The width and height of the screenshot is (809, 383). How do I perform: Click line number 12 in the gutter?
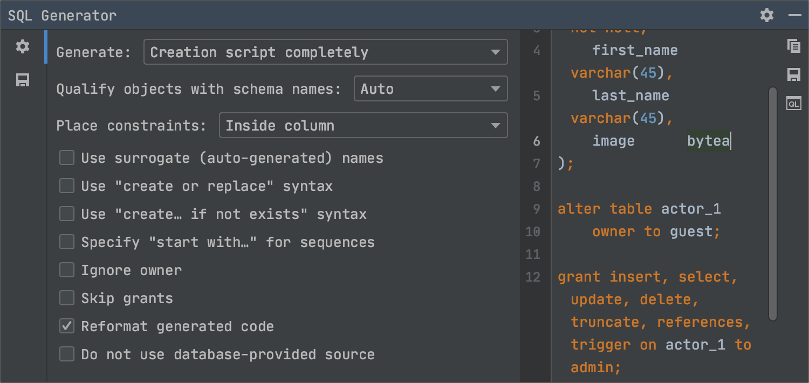tap(533, 277)
